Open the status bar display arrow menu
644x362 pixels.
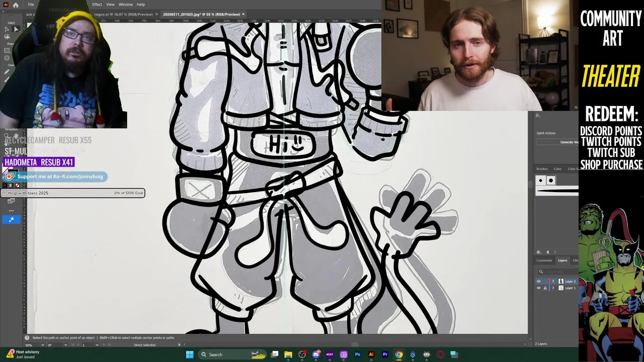[179, 345]
